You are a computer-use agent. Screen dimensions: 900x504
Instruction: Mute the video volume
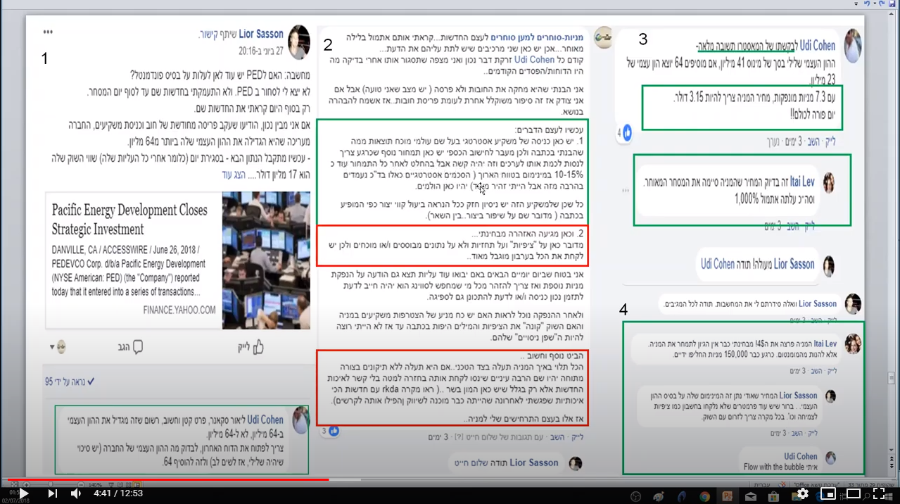coord(76,493)
